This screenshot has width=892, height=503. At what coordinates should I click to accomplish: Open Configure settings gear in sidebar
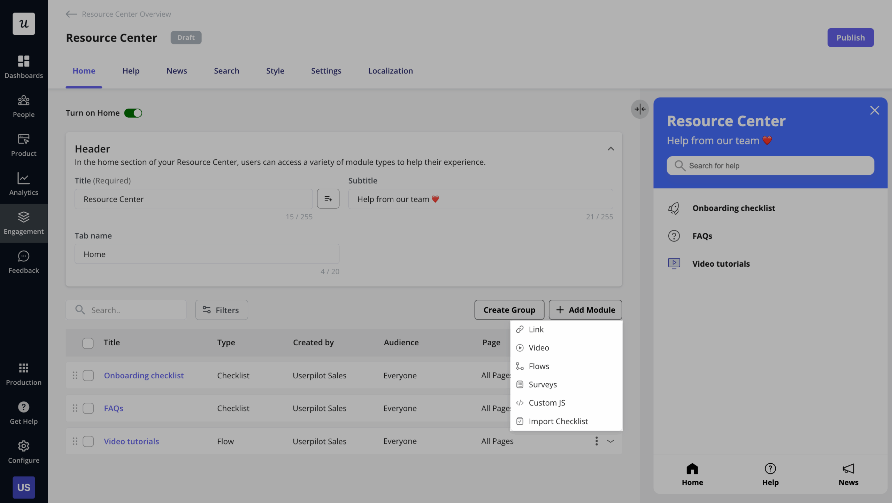click(x=23, y=451)
